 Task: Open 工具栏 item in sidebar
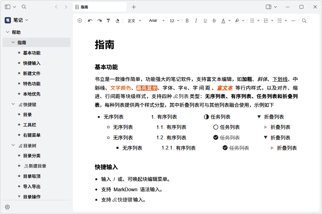(x=30, y=125)
